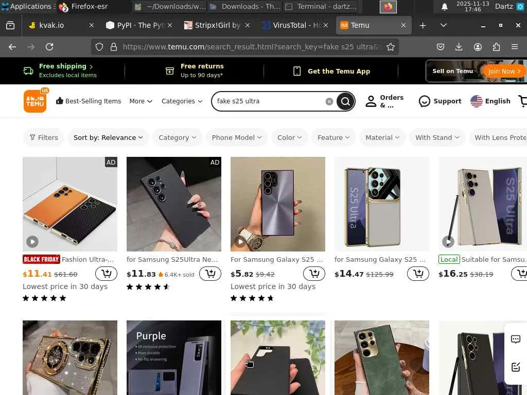This screenshot has width=527, height=395.
Task: Open floating chat message icon
Action: point(516,339)
